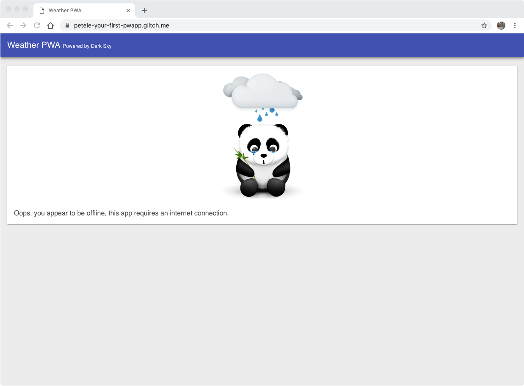Reload the current page

(x=37, y=25)
